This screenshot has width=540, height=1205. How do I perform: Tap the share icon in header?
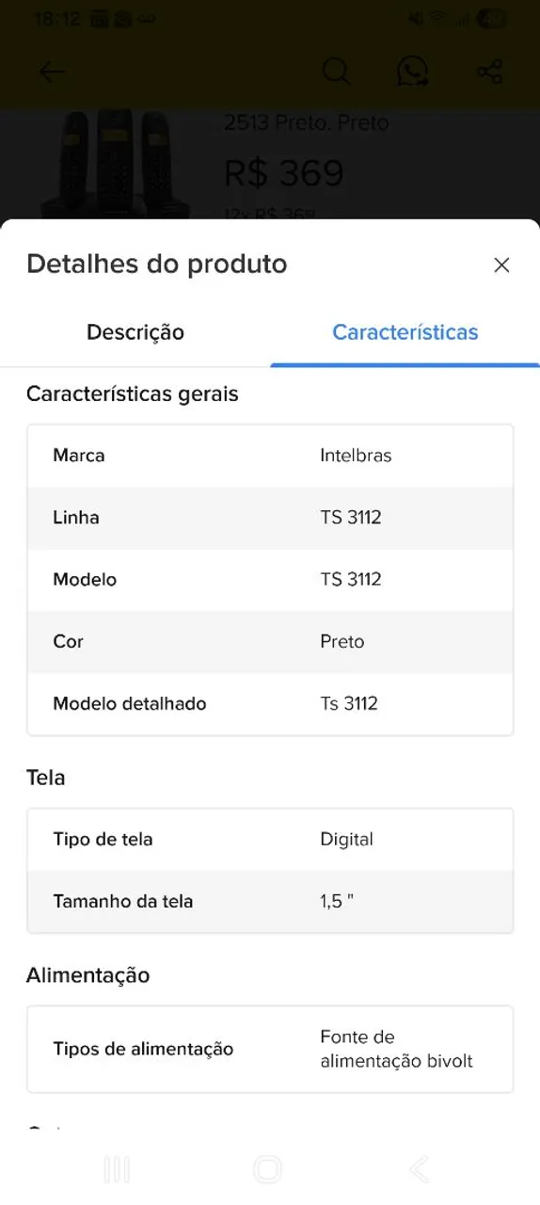pyautogui.click(x=489, y=72)
